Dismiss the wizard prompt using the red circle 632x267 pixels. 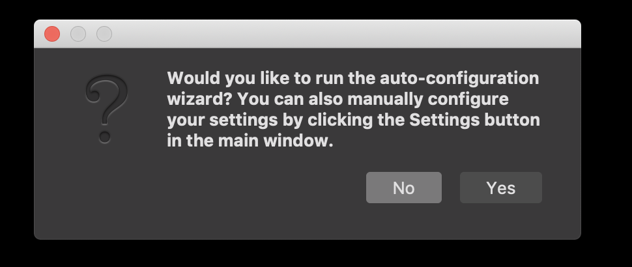click(x=52, y=34)
